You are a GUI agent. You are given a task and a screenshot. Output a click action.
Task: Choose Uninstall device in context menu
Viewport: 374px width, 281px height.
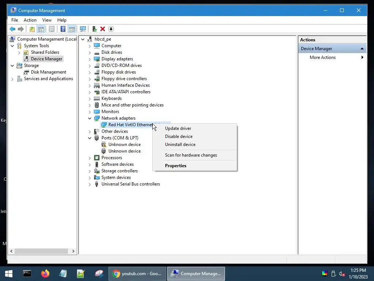pos(195,145)
